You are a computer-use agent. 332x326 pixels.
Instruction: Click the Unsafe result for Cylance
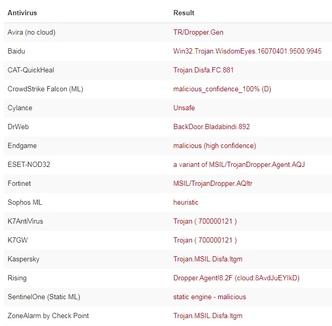click(x=184, y=108)
